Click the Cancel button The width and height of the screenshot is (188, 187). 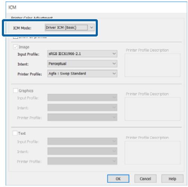[145, 179]
